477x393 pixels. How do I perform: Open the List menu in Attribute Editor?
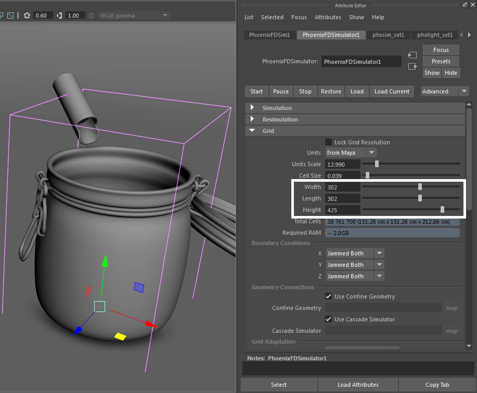[x=249, y=17]
